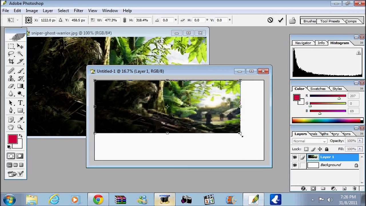The height and width of the screenshot is (206, 366).
Task: Switch to the Styles tab
Action: coord(337,89)
